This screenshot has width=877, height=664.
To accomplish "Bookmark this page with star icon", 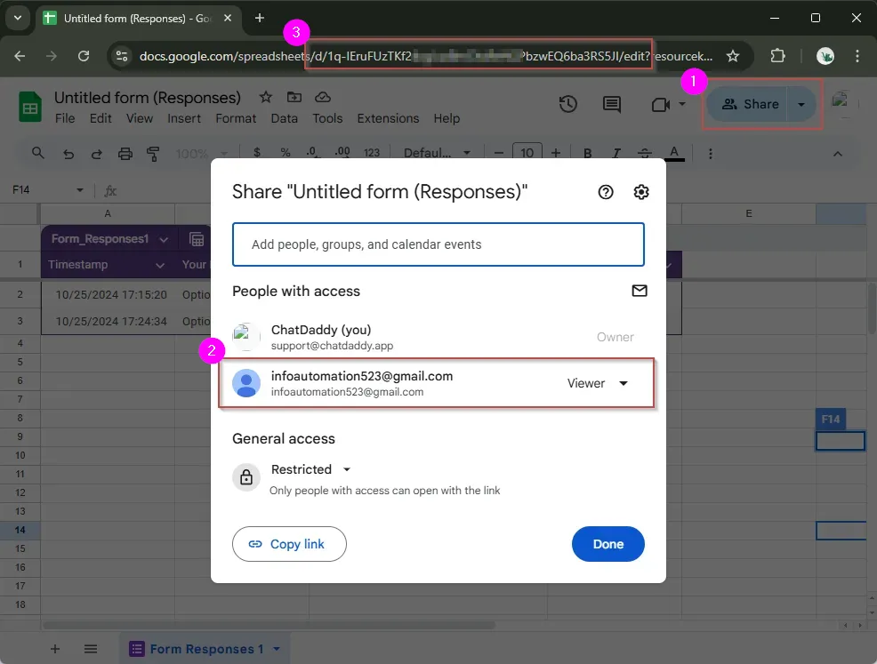I will pyautogui.click(x=733, y=56).
